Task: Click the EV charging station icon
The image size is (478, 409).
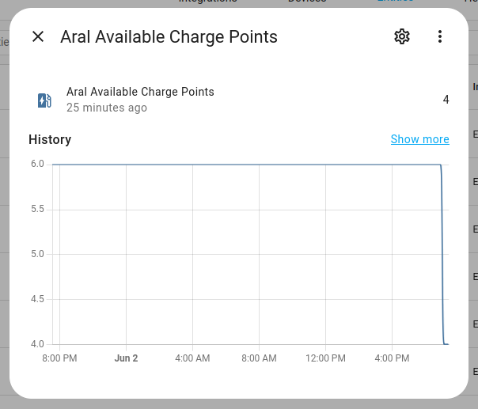Action: 44,100
